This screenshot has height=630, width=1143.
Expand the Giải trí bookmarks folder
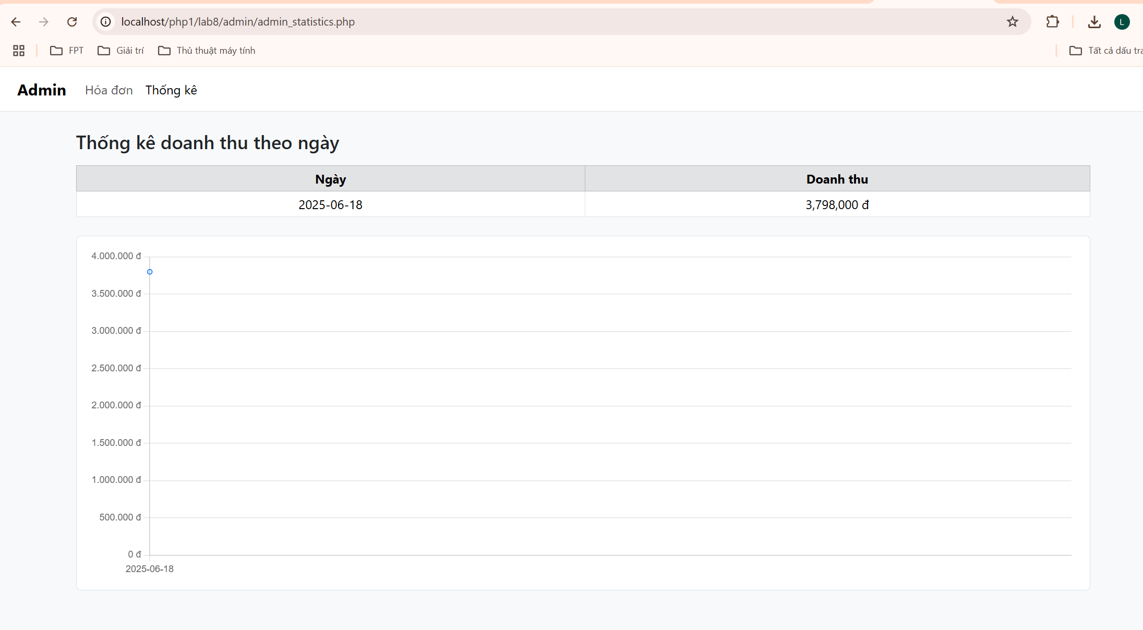tap(121, 51)
